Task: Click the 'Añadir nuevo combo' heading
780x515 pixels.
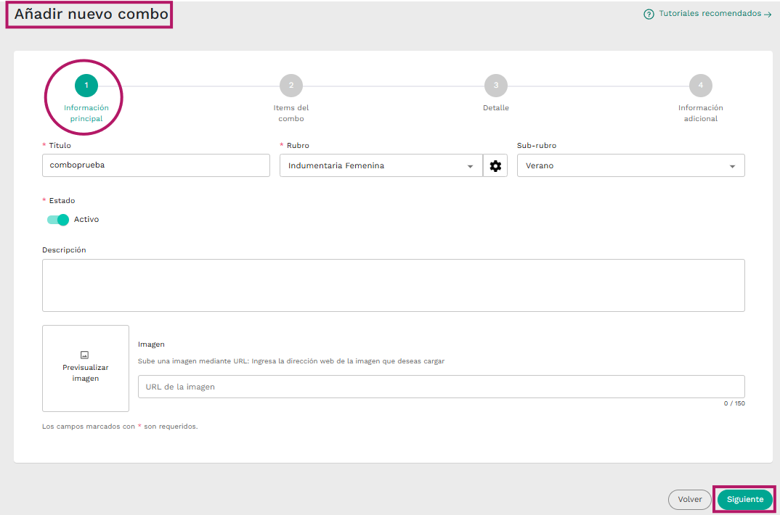Action: (91, 14)
